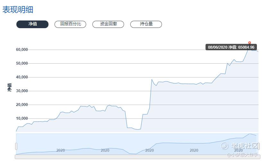This screenshot has width=263, height=161.
Task: Grab the right handle of range navigator
Action: click(259, 146)
